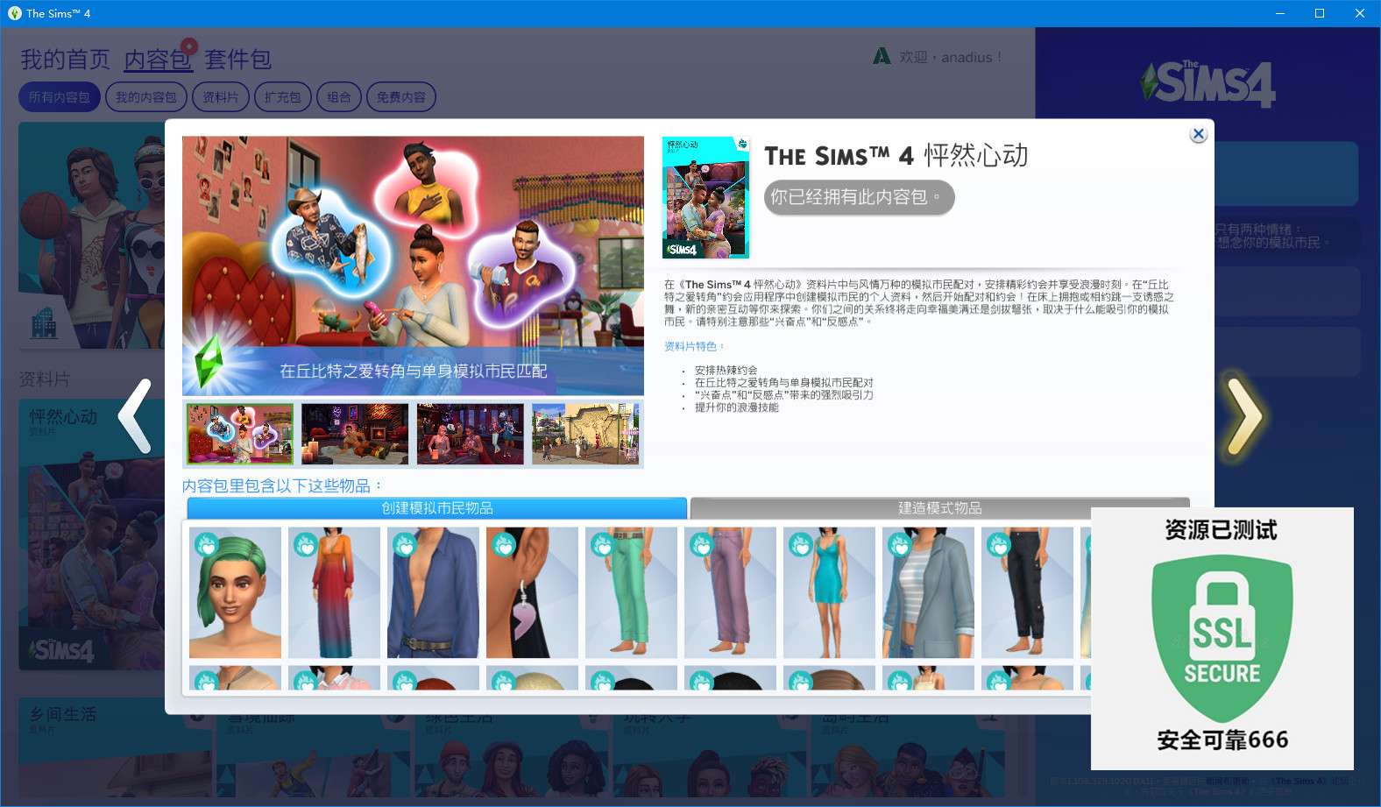The width and height of the screenshot is (1381, 807).
Task: Switch to the 建造模式物品 tab
Action: coord(939,508)
